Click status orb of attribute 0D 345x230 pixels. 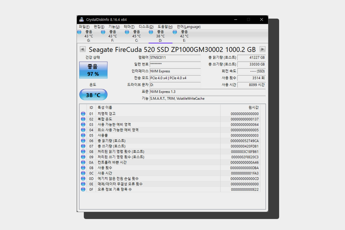click(83, 179)
